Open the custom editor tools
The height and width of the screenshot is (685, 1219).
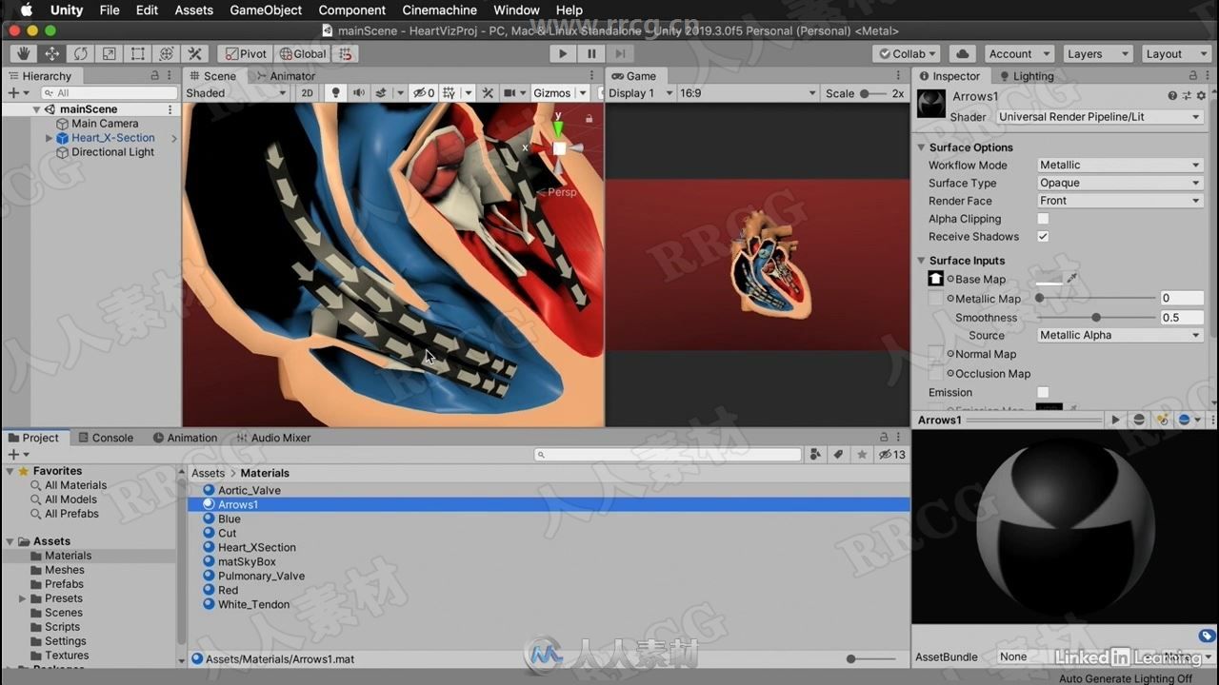194,54
